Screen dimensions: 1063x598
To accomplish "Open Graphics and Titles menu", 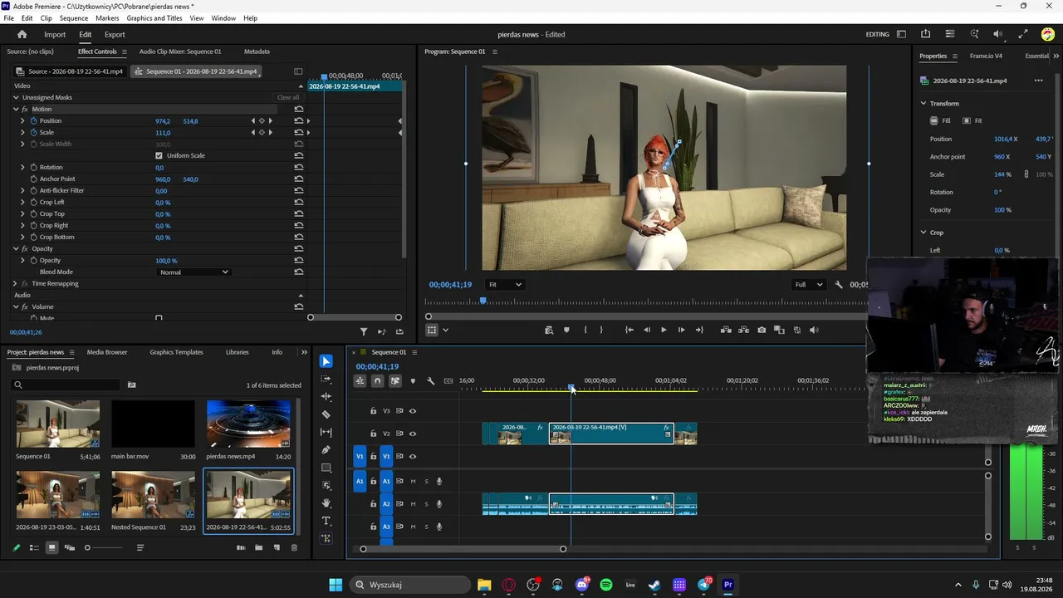I will pos(154,18).
